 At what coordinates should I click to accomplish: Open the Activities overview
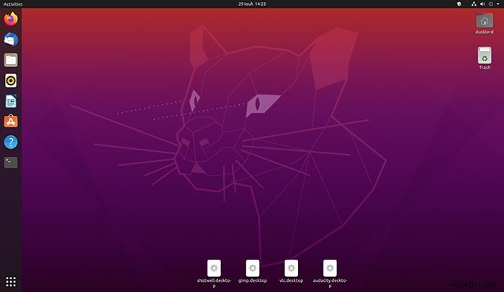13,4
